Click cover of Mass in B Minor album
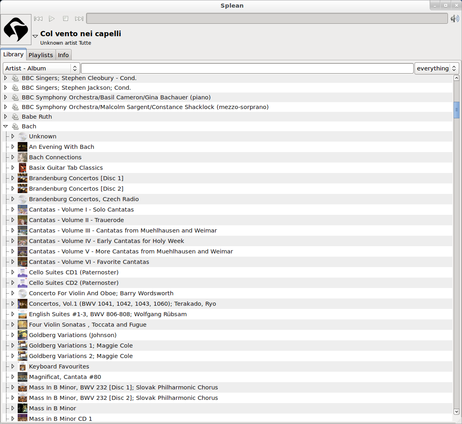The image size is (462, 424). click(23, 408)
